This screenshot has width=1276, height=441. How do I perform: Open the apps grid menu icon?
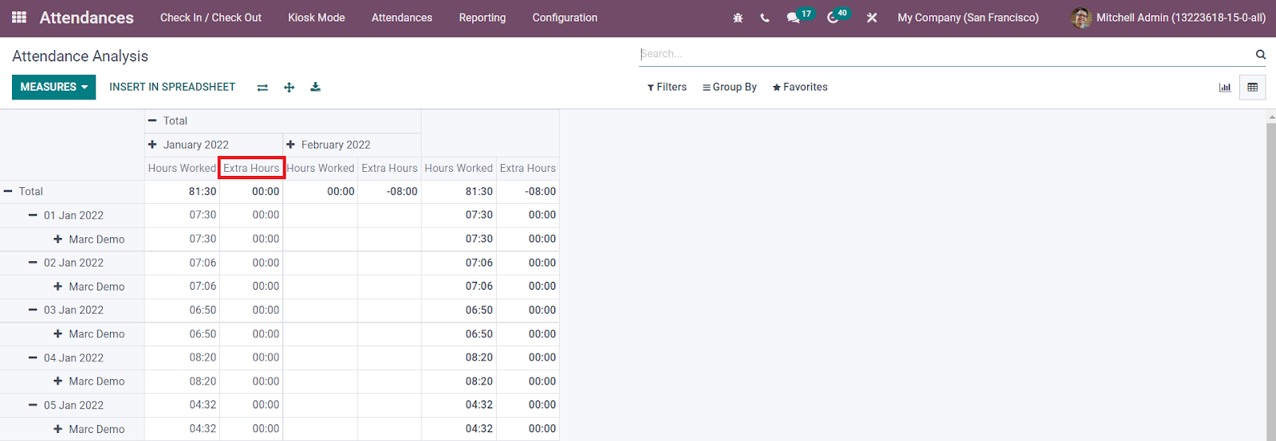(19, 18)
